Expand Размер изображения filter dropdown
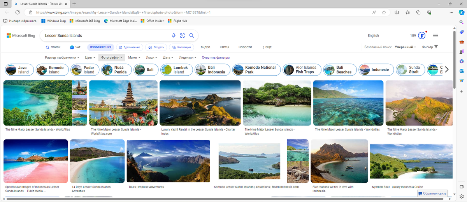The image size is (467, 202). click(x=62, y=57)
